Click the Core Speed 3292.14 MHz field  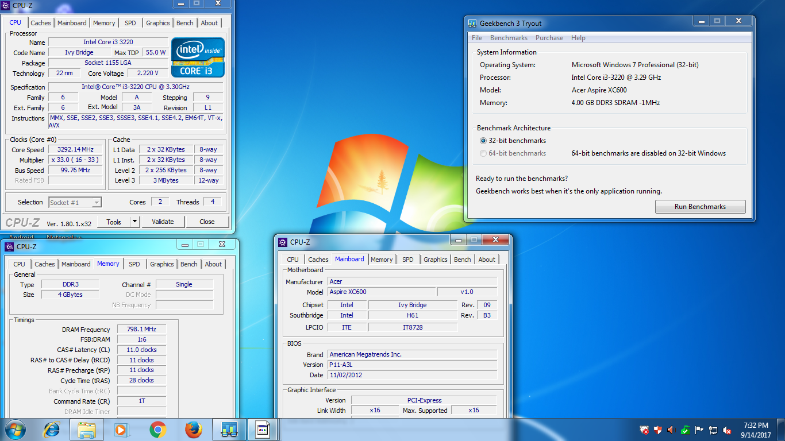tap(75, 150)
